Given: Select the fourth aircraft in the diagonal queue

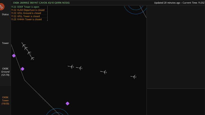Looking at the screenshot, I should point(32,58).
